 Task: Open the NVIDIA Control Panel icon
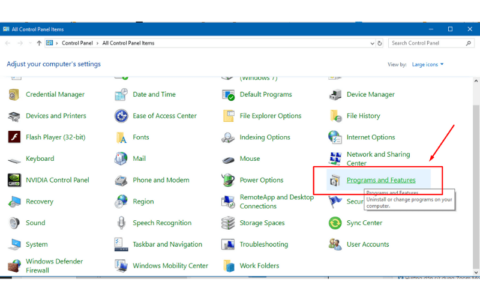[14, 180]
